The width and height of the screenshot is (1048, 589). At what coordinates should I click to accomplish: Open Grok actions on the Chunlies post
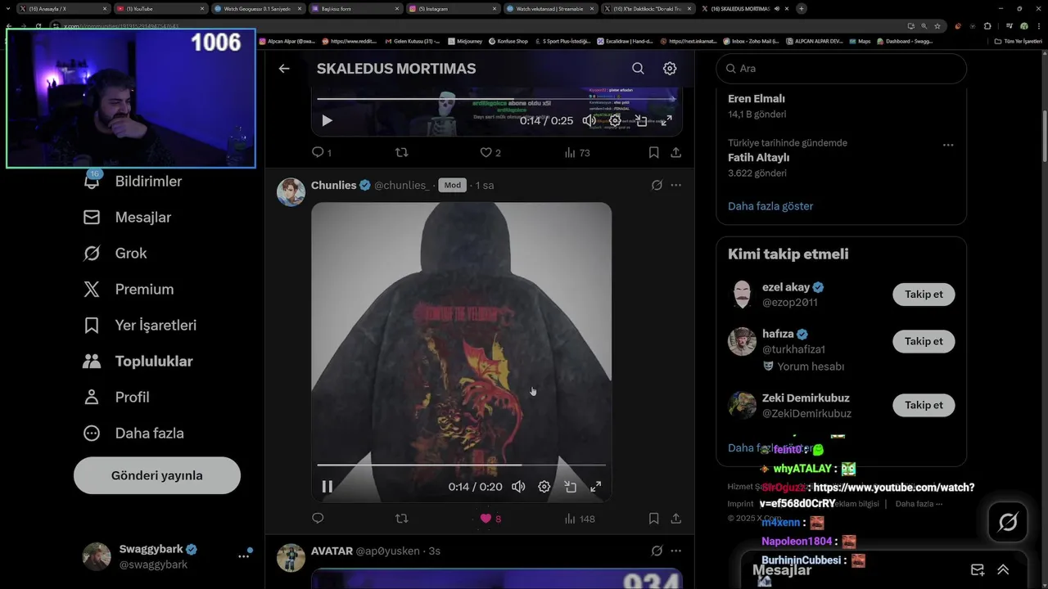click(657, 186)
